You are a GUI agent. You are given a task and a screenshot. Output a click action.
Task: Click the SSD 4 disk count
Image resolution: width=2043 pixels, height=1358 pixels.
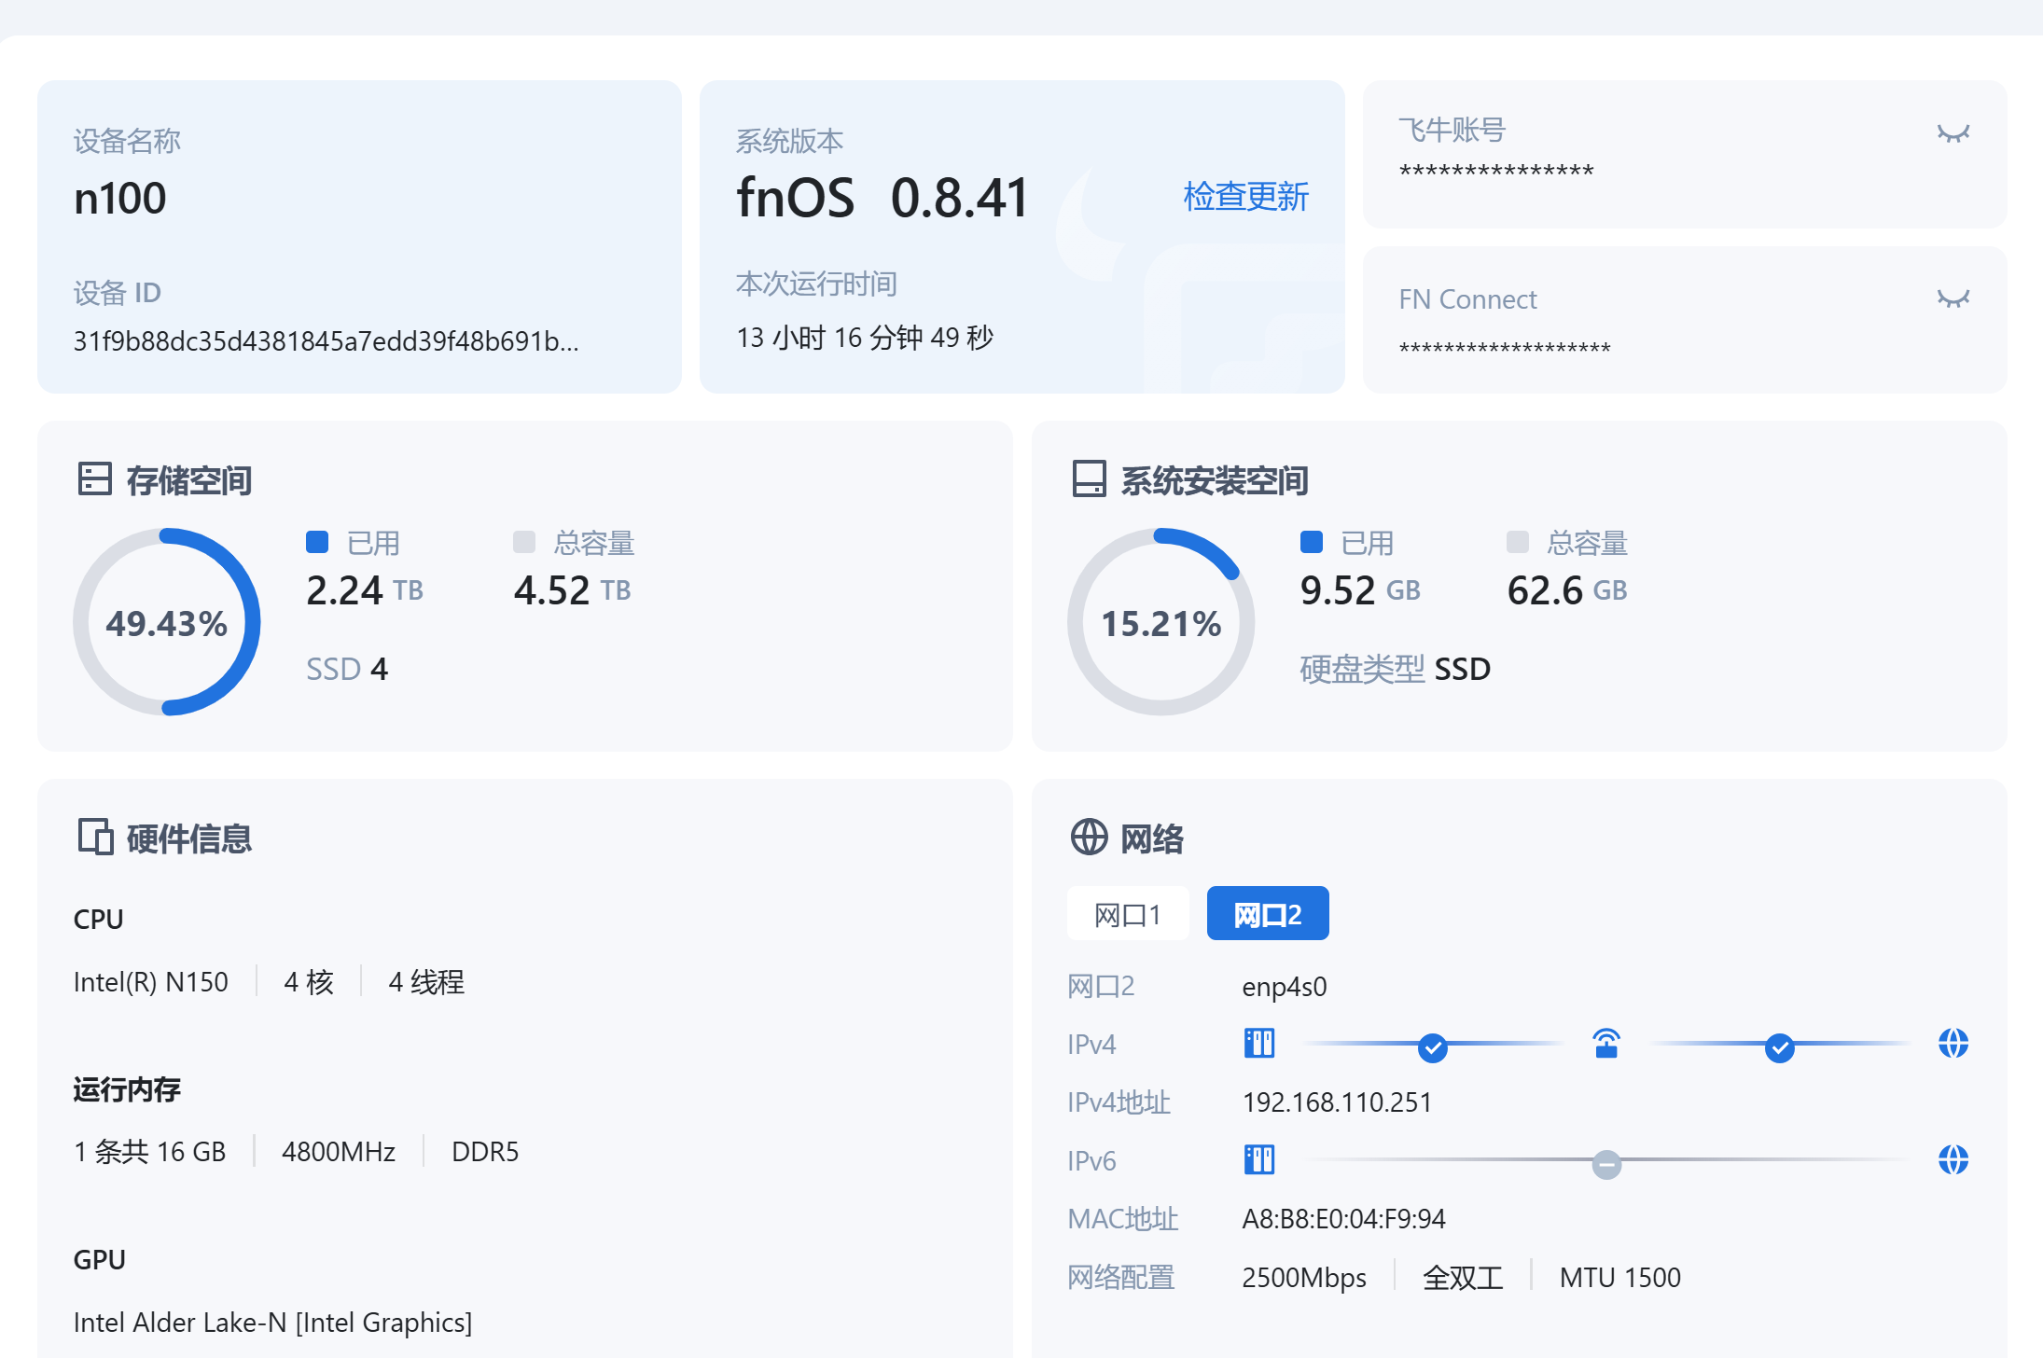(347, 669)
